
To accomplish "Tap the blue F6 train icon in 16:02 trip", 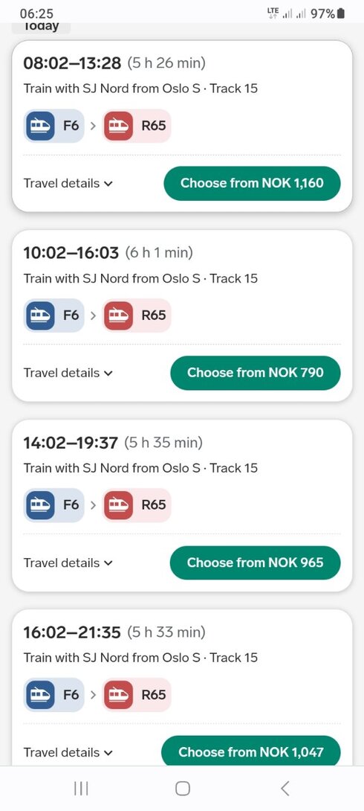I will tap(40, 695).
